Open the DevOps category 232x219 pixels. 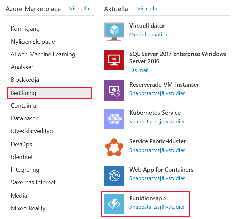[x=21, y=144]
